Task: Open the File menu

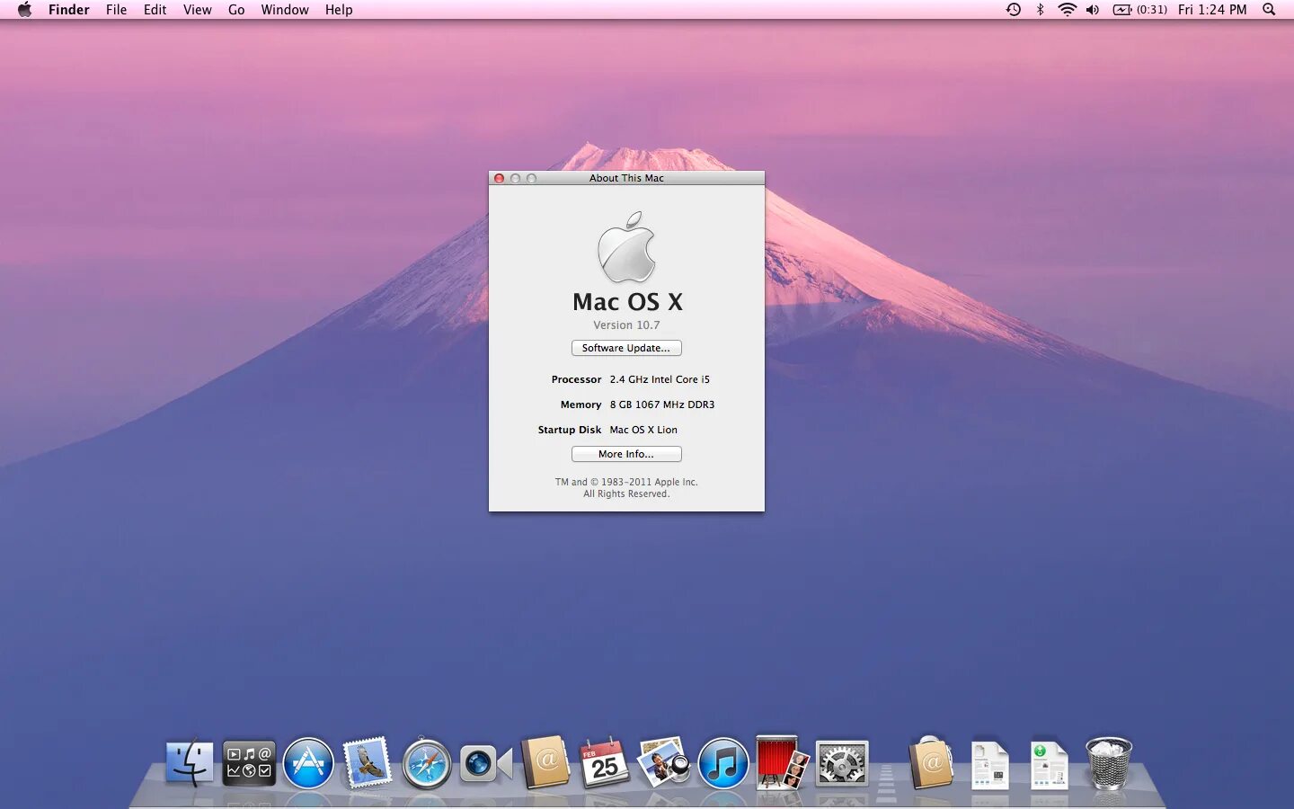Action: click(x=116, y=10)
